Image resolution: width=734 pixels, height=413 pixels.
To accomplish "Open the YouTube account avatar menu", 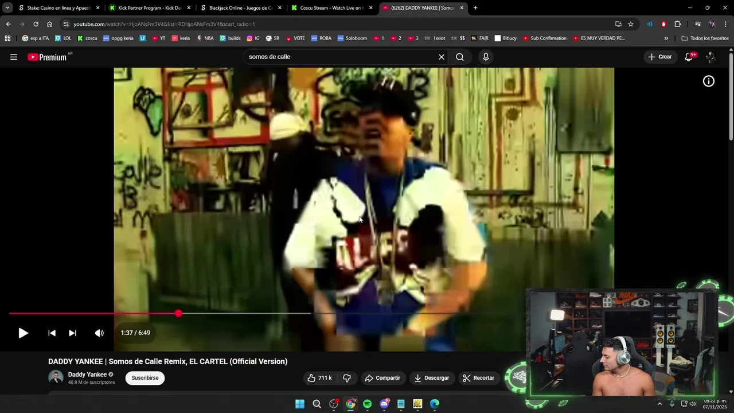I will [x=710, y=57].
